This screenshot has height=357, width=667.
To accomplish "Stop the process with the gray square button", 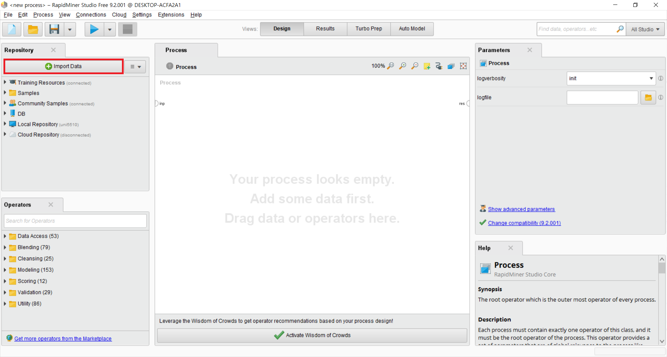I will click(x=127, y=29).
